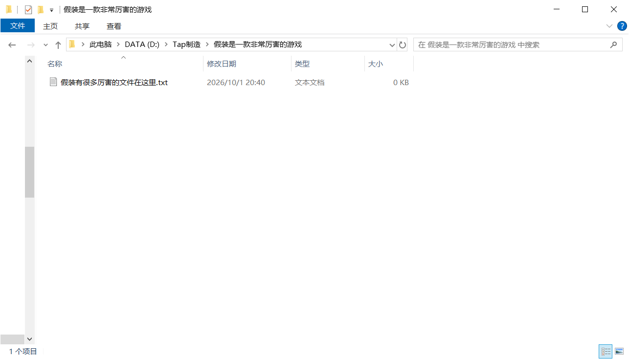
Task: Switch to the 查看 ribbon tab
Action: tap(114, 26)
